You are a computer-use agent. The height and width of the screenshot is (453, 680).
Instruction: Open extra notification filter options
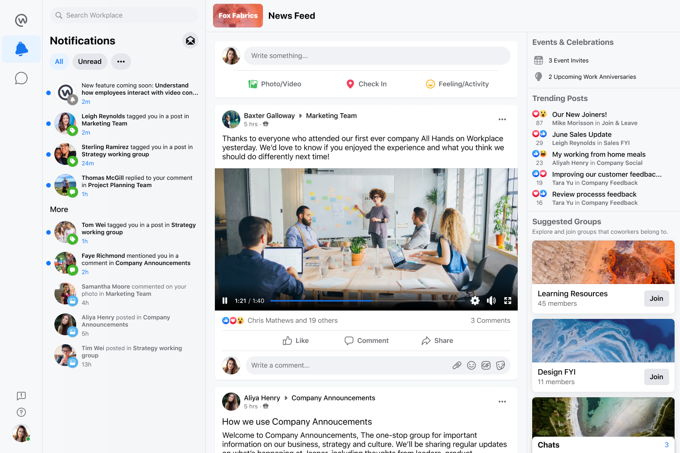pyautogui.click(x=121, y=61)
